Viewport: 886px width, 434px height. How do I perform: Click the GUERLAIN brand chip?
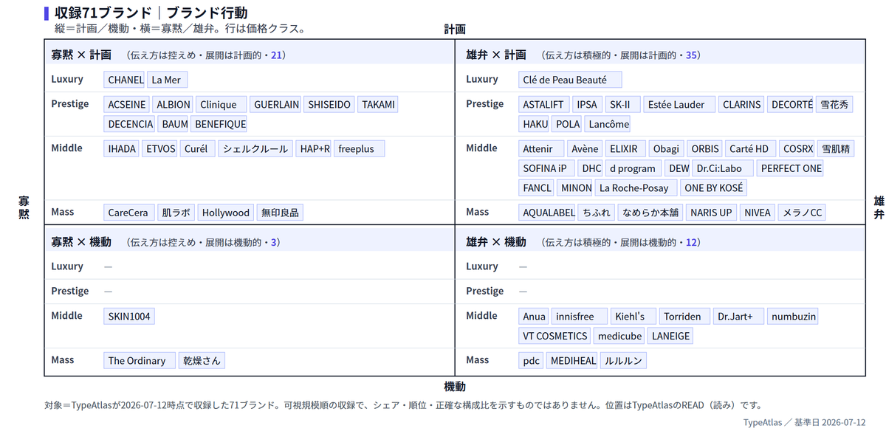[276, 105]
